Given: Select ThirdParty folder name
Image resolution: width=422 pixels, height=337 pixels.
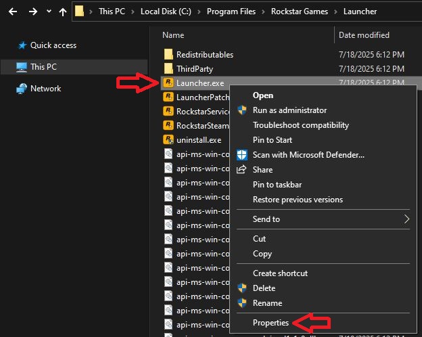Looking at the screenshot, I should click(x=195, y=69).
